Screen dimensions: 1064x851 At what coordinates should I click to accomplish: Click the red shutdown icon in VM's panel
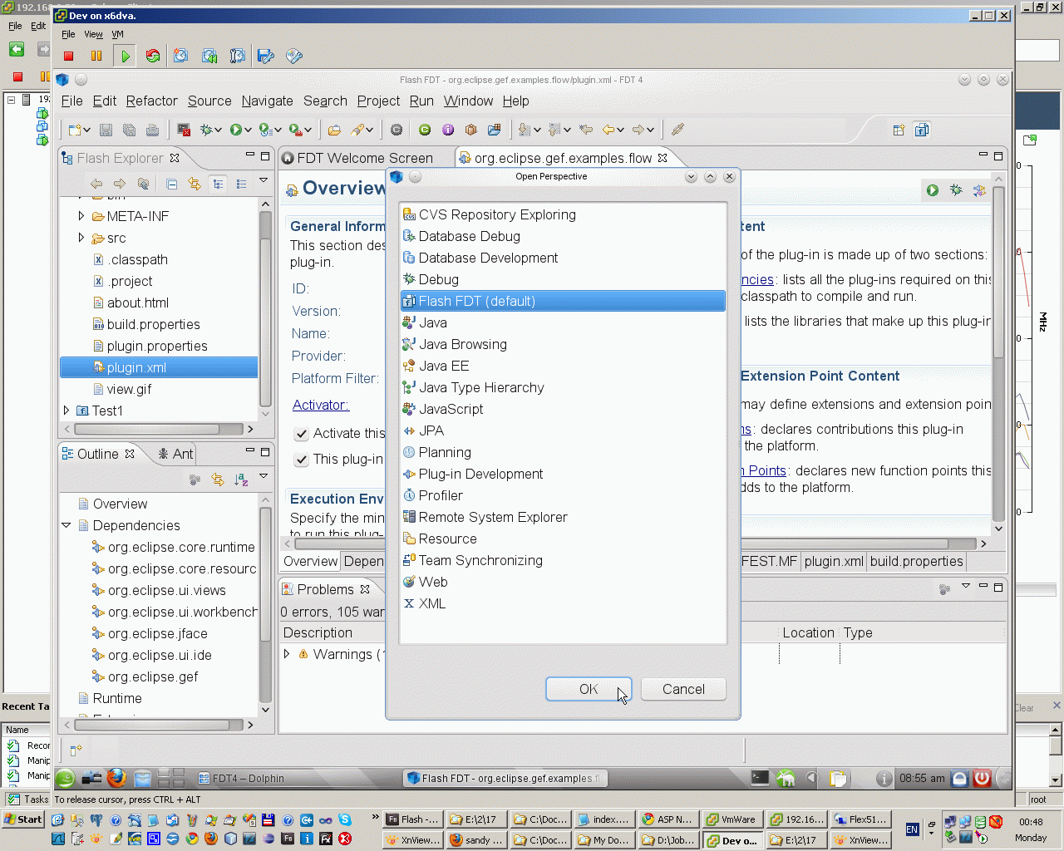click(983, 778)
